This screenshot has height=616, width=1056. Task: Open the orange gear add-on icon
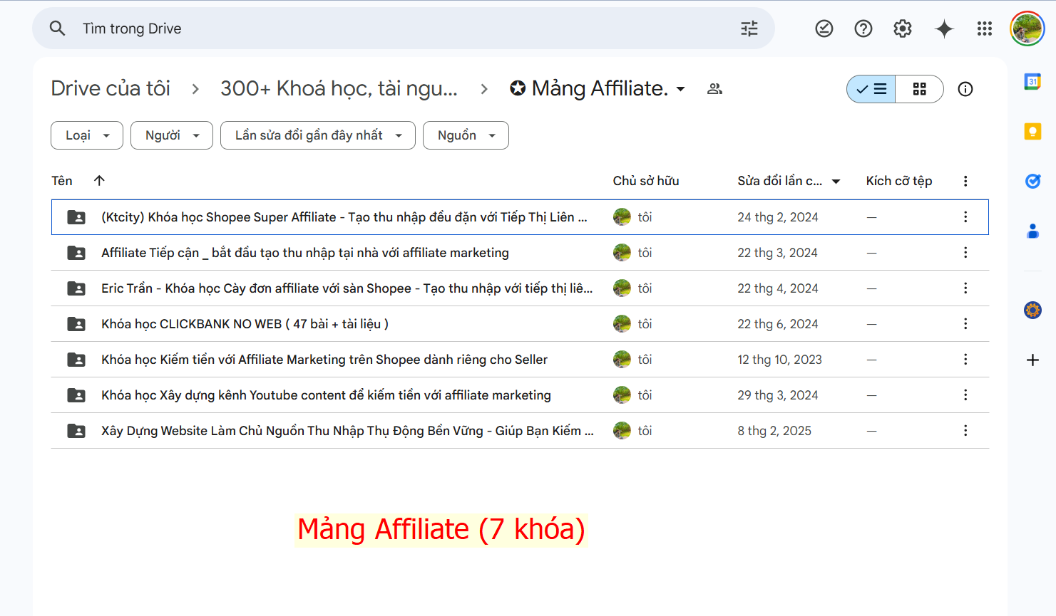pos(1032,310)
